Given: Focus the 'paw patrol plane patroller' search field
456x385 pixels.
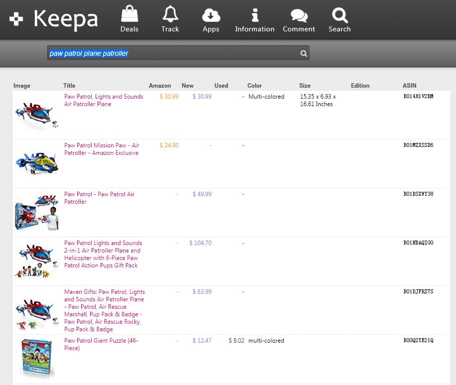Looking at the screenshot, I should (x=178, y=53).
